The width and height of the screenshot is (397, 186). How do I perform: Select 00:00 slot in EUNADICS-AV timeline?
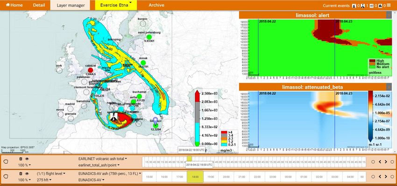click(288, 177)
